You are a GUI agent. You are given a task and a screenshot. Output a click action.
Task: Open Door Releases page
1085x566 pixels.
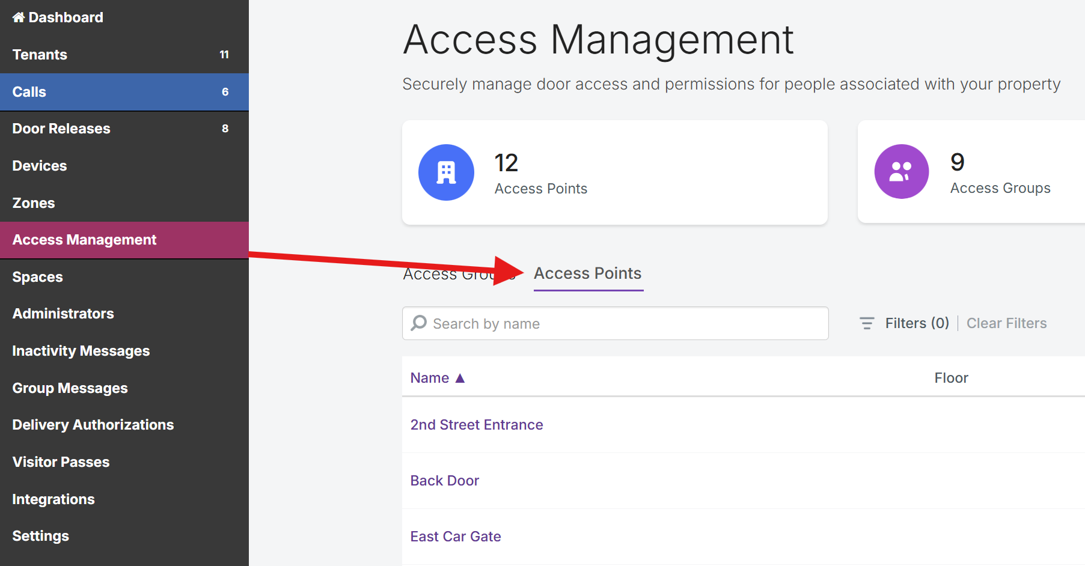point(61,129)
